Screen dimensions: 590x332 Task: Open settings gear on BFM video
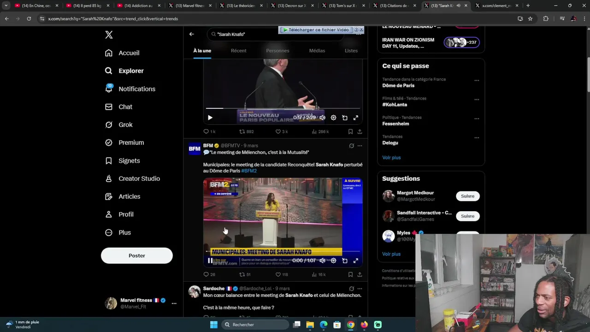(x=333, y=261)
